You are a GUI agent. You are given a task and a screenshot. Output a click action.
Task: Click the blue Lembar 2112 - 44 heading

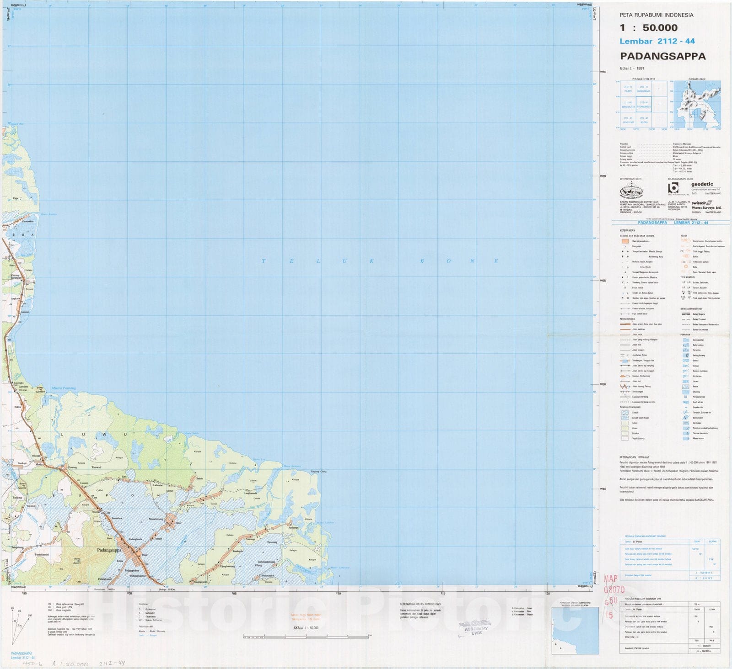(657, 41)
